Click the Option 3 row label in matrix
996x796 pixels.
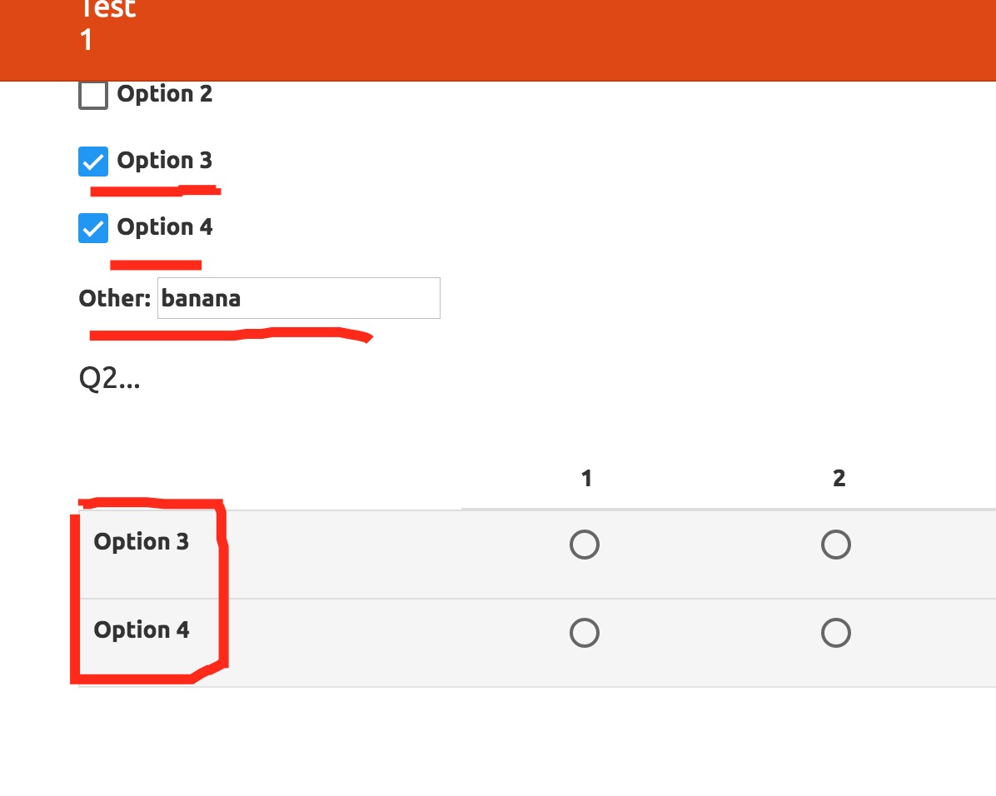(x=142, y=542)
